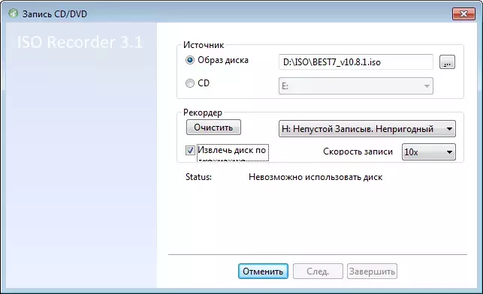This screenshot has height=294, width=483.
Task: Click the ISO Recorder title bar icon
Action: [14, 13]
